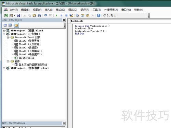Click the Toolbox toolbar icon

tap(92, 15)
